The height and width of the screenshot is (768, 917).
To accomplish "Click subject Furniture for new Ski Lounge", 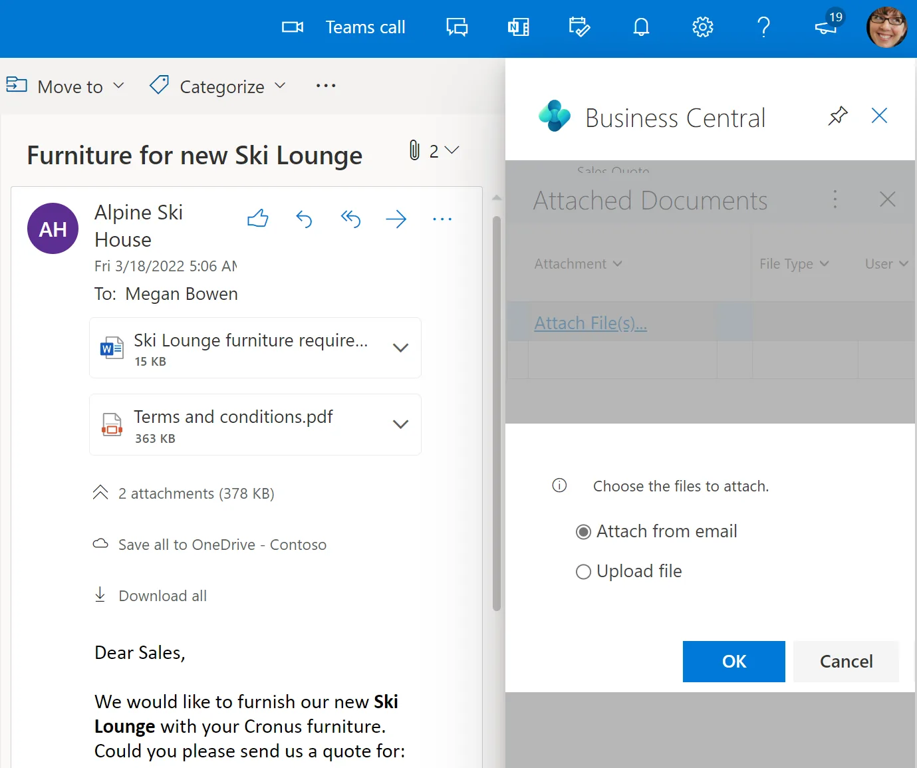I will click(x=195, y=156).
